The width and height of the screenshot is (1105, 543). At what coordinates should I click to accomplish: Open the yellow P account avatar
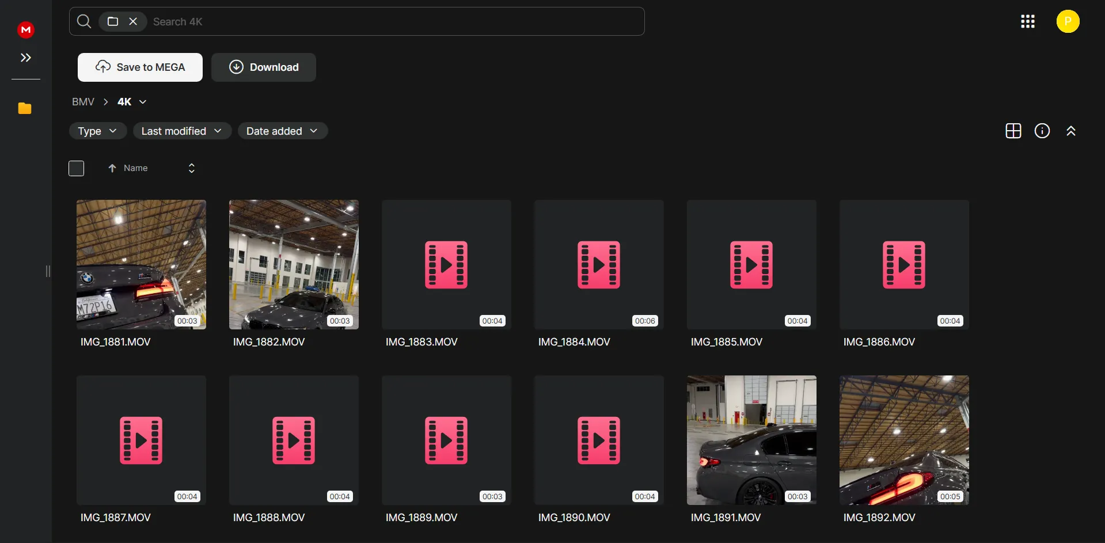(x=1068, y=21)
